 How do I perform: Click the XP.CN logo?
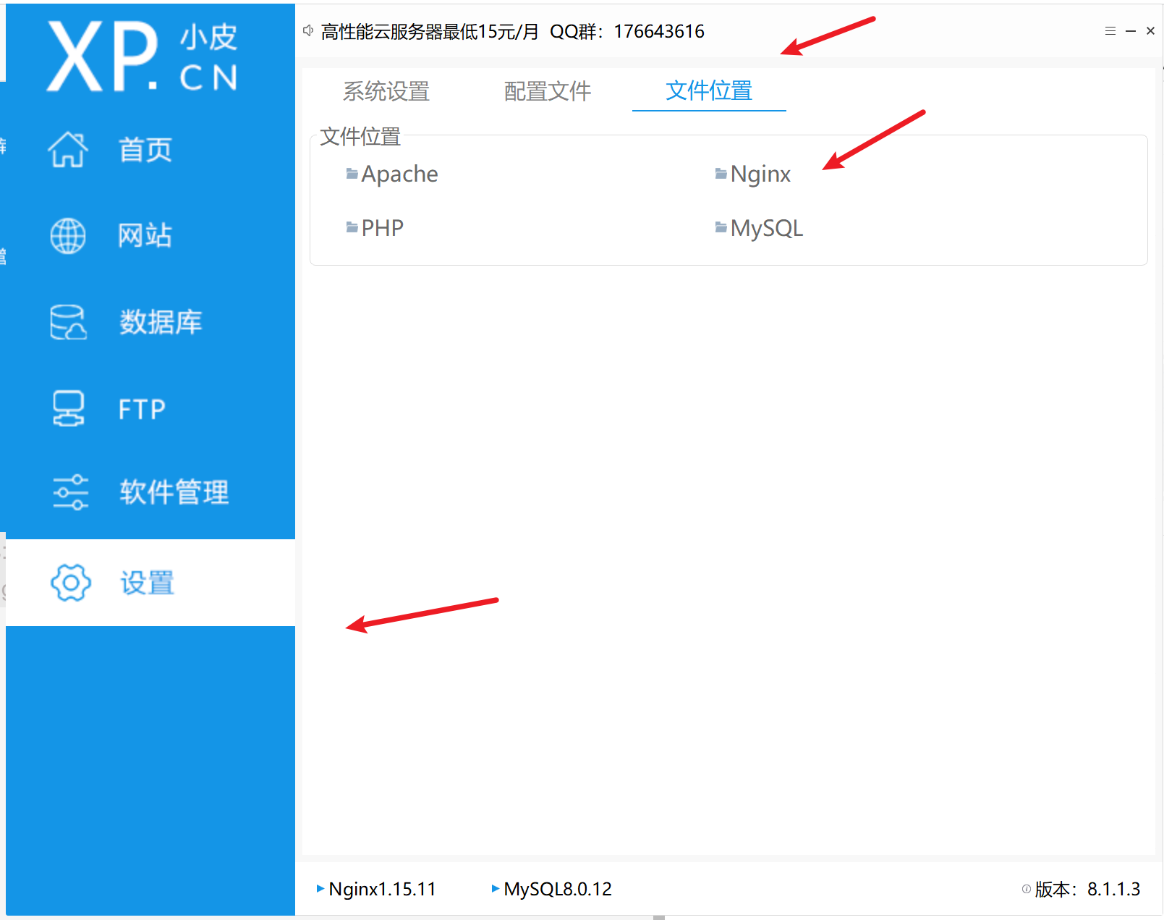(143, 56)
